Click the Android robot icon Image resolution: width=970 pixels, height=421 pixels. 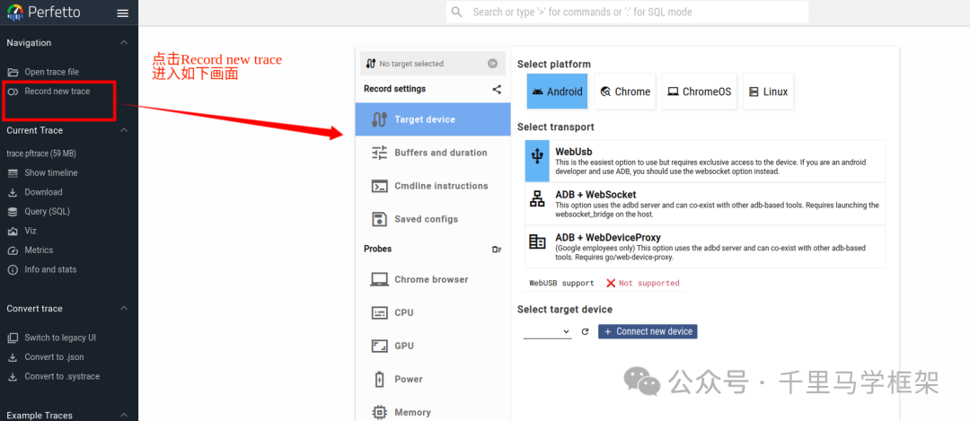point(538,92)
